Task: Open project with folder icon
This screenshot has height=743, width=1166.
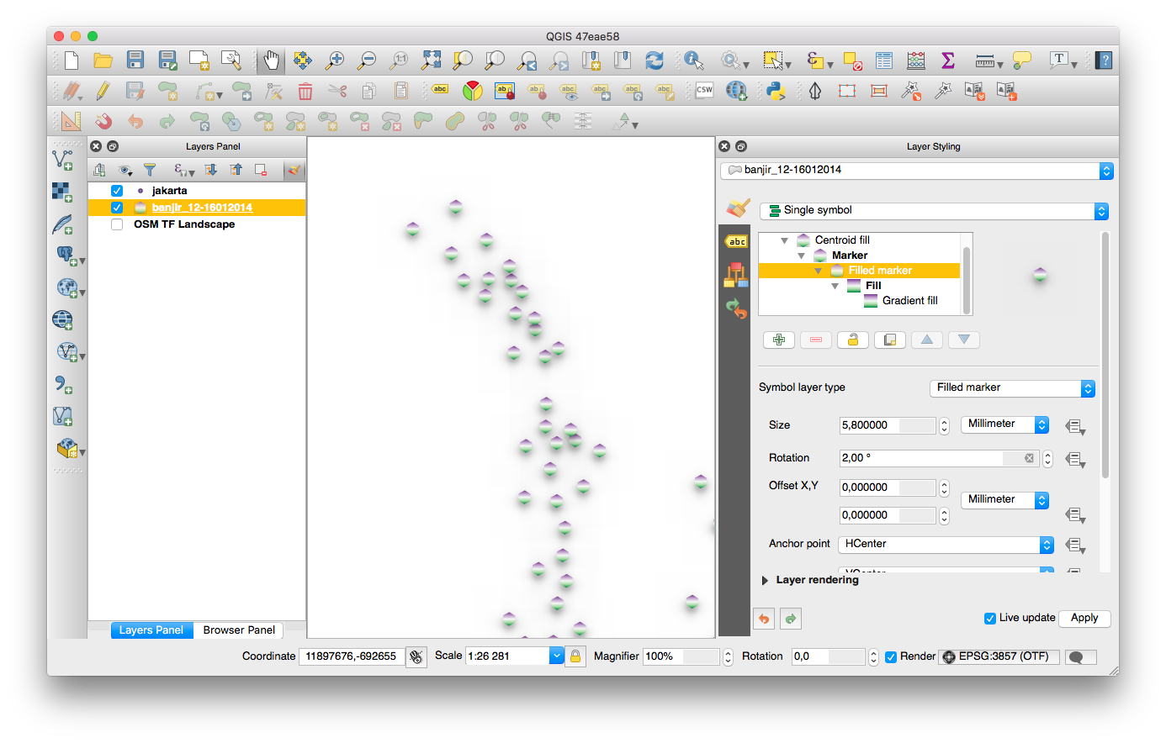Action: pyautogui.click(x=103, y=60)
